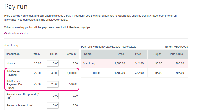Click the download icon beside View timesheets
197x110 pixels.
coord(5,33)
